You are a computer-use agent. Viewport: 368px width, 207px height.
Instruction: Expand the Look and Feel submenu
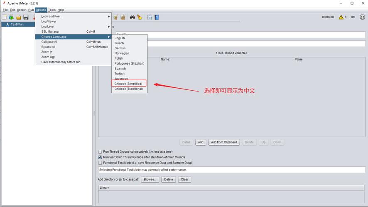[73, 17]
